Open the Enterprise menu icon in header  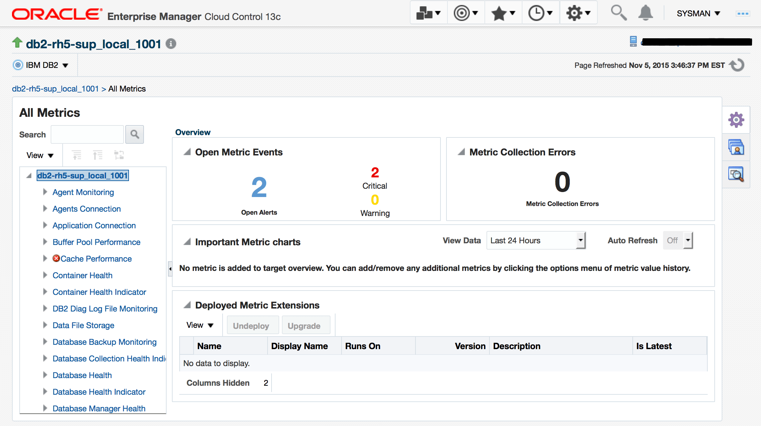[x=428, y=13]
